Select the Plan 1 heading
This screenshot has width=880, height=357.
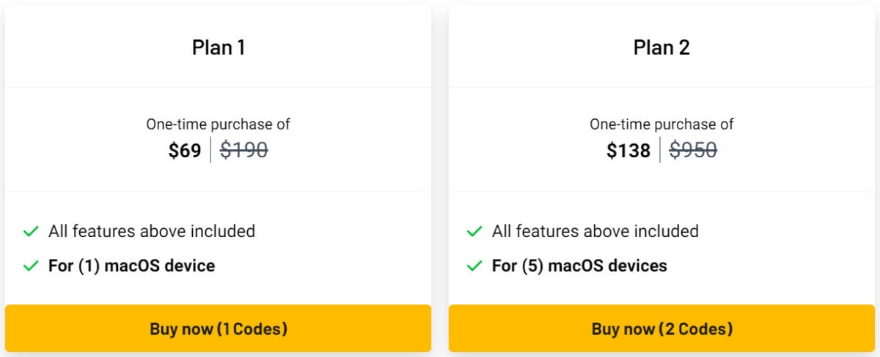pos(219,48)
